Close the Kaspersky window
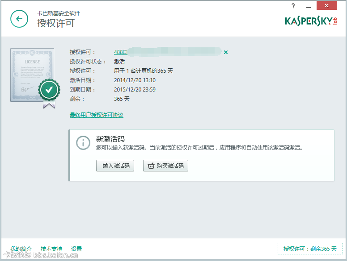347x262 pixels. click(326, 5)
